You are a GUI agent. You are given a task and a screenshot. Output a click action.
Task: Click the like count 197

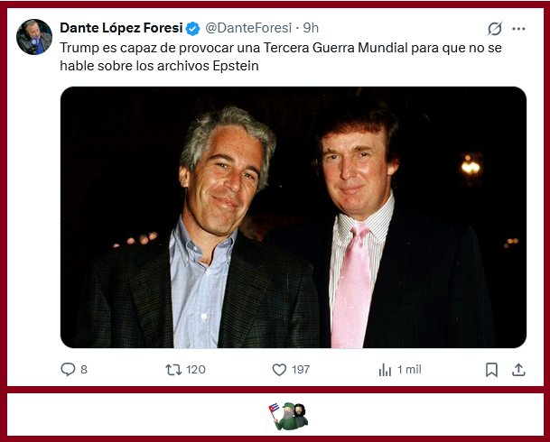pos(301,369)
